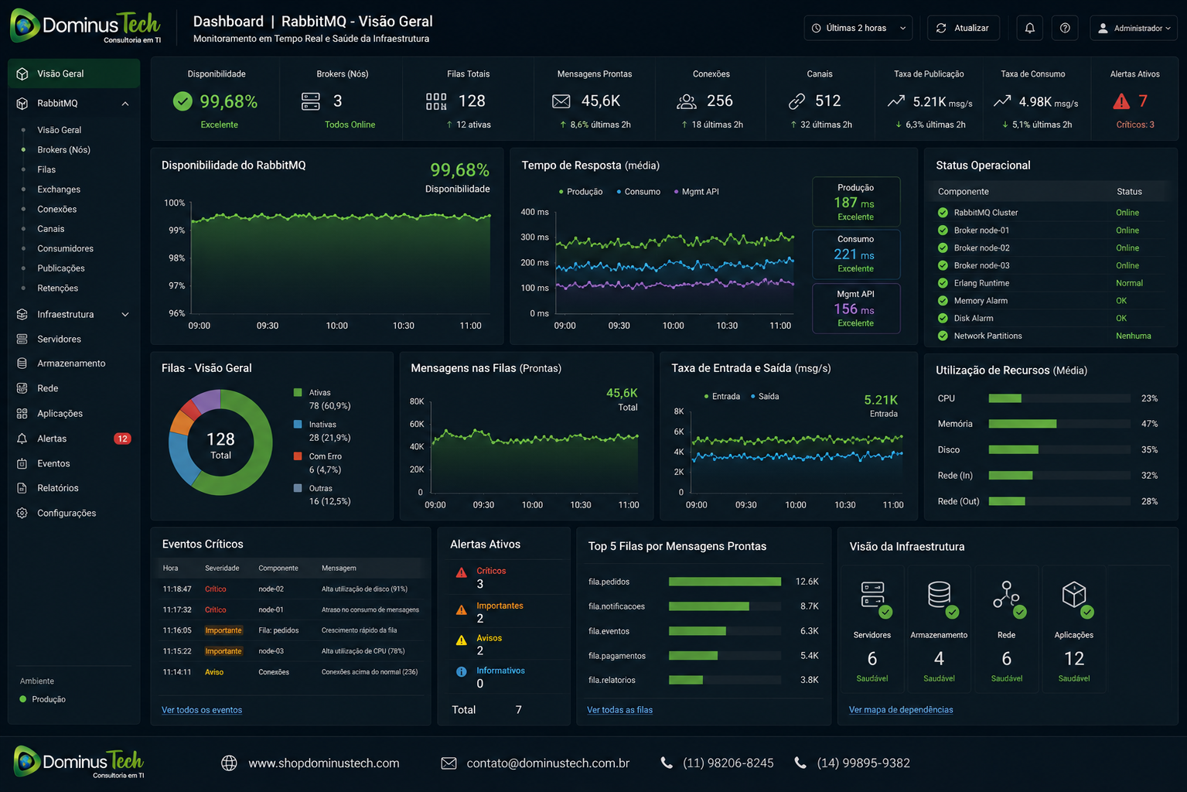Image resolution: width=1187 pixels, height=792 pixels.
Task: Open Retenções submenu item
Action: click(x=57, y=288)
